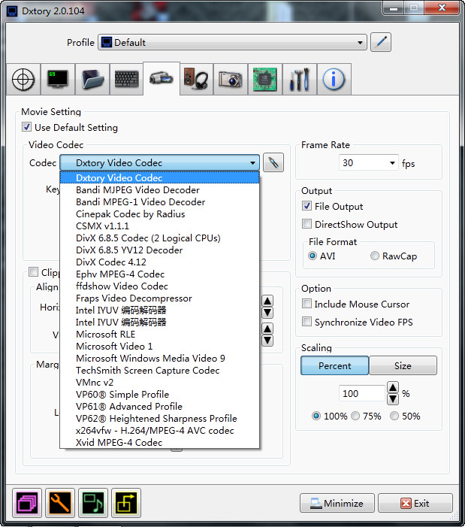This screenshot has height=527, width=465.
Task: Click the codec configuration tool button
Action: click(x=273, y=163)
